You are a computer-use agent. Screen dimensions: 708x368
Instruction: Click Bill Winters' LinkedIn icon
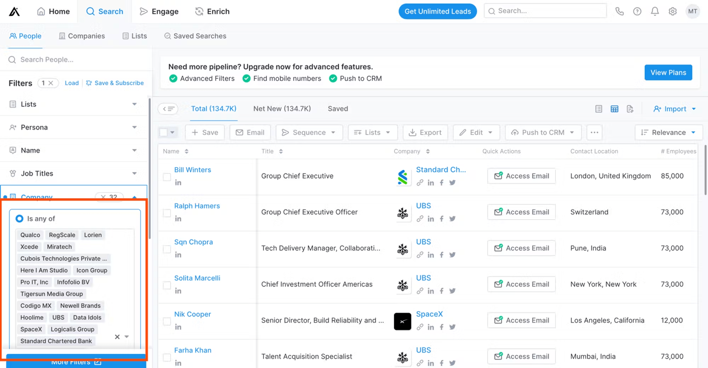click(x=178, y=182)
